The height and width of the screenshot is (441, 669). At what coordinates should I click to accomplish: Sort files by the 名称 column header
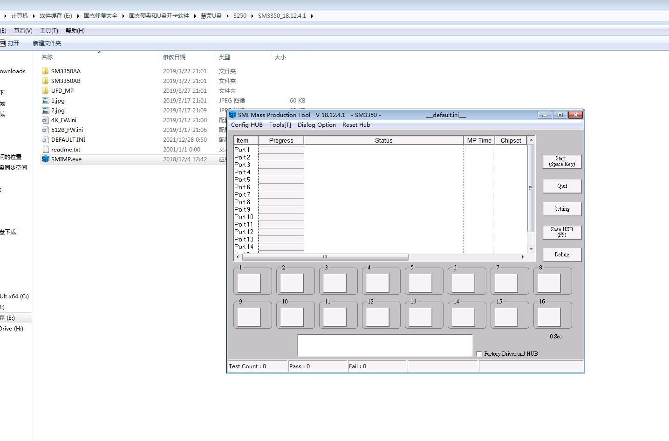click(x=47, y=57)
